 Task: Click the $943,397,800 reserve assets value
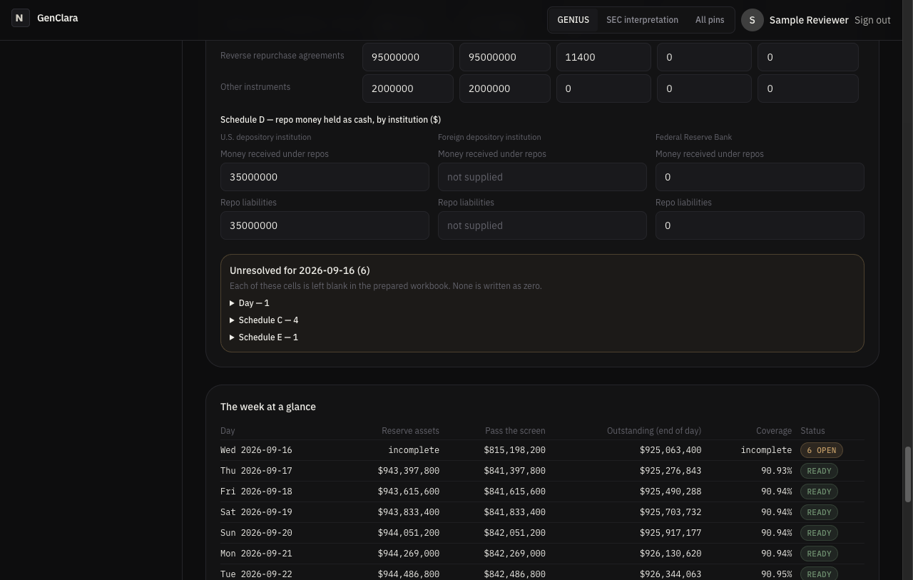tap(409, 471)
